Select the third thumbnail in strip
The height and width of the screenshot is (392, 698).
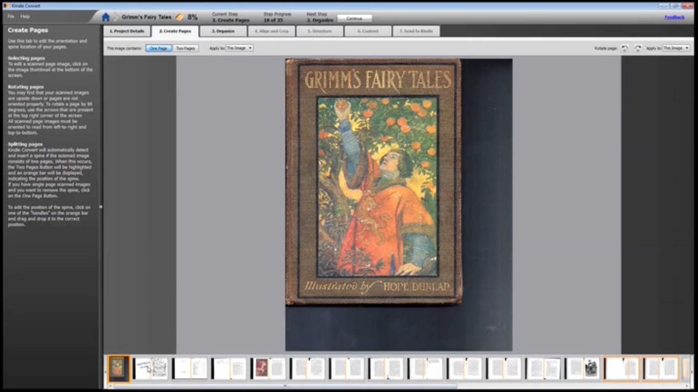[x=190, y=368]
